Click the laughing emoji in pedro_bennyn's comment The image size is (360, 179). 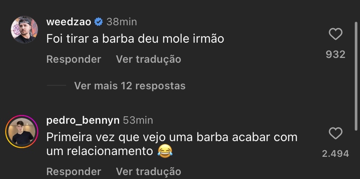coord(164,152)
